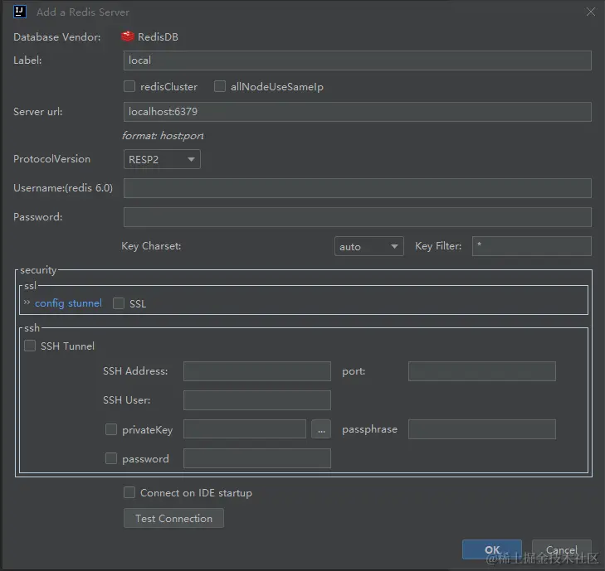Click the 'format: host:port' hint text

click(163, 136)
